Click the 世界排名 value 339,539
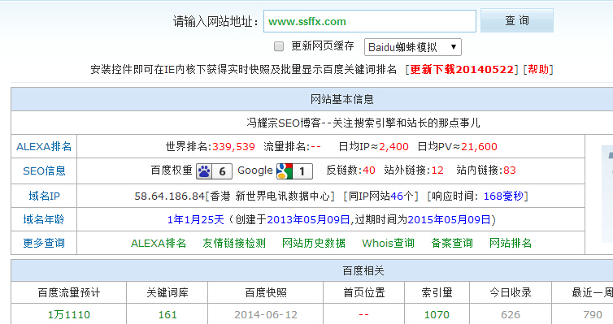The width and height of the screenshot is (613, 324). pyautogui.click(x=233, y=147)
